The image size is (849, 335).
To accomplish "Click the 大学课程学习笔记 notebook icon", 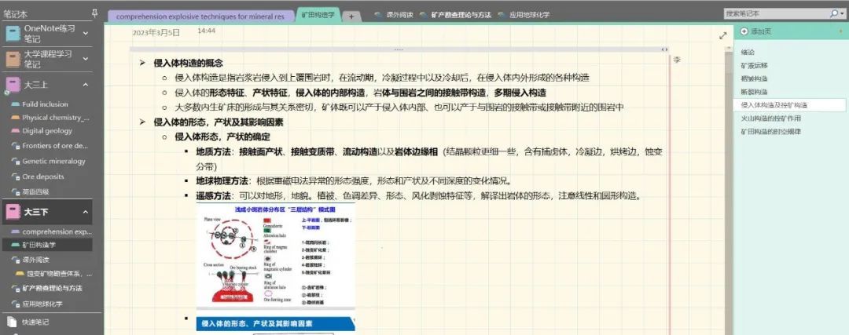I will [13, 59].
